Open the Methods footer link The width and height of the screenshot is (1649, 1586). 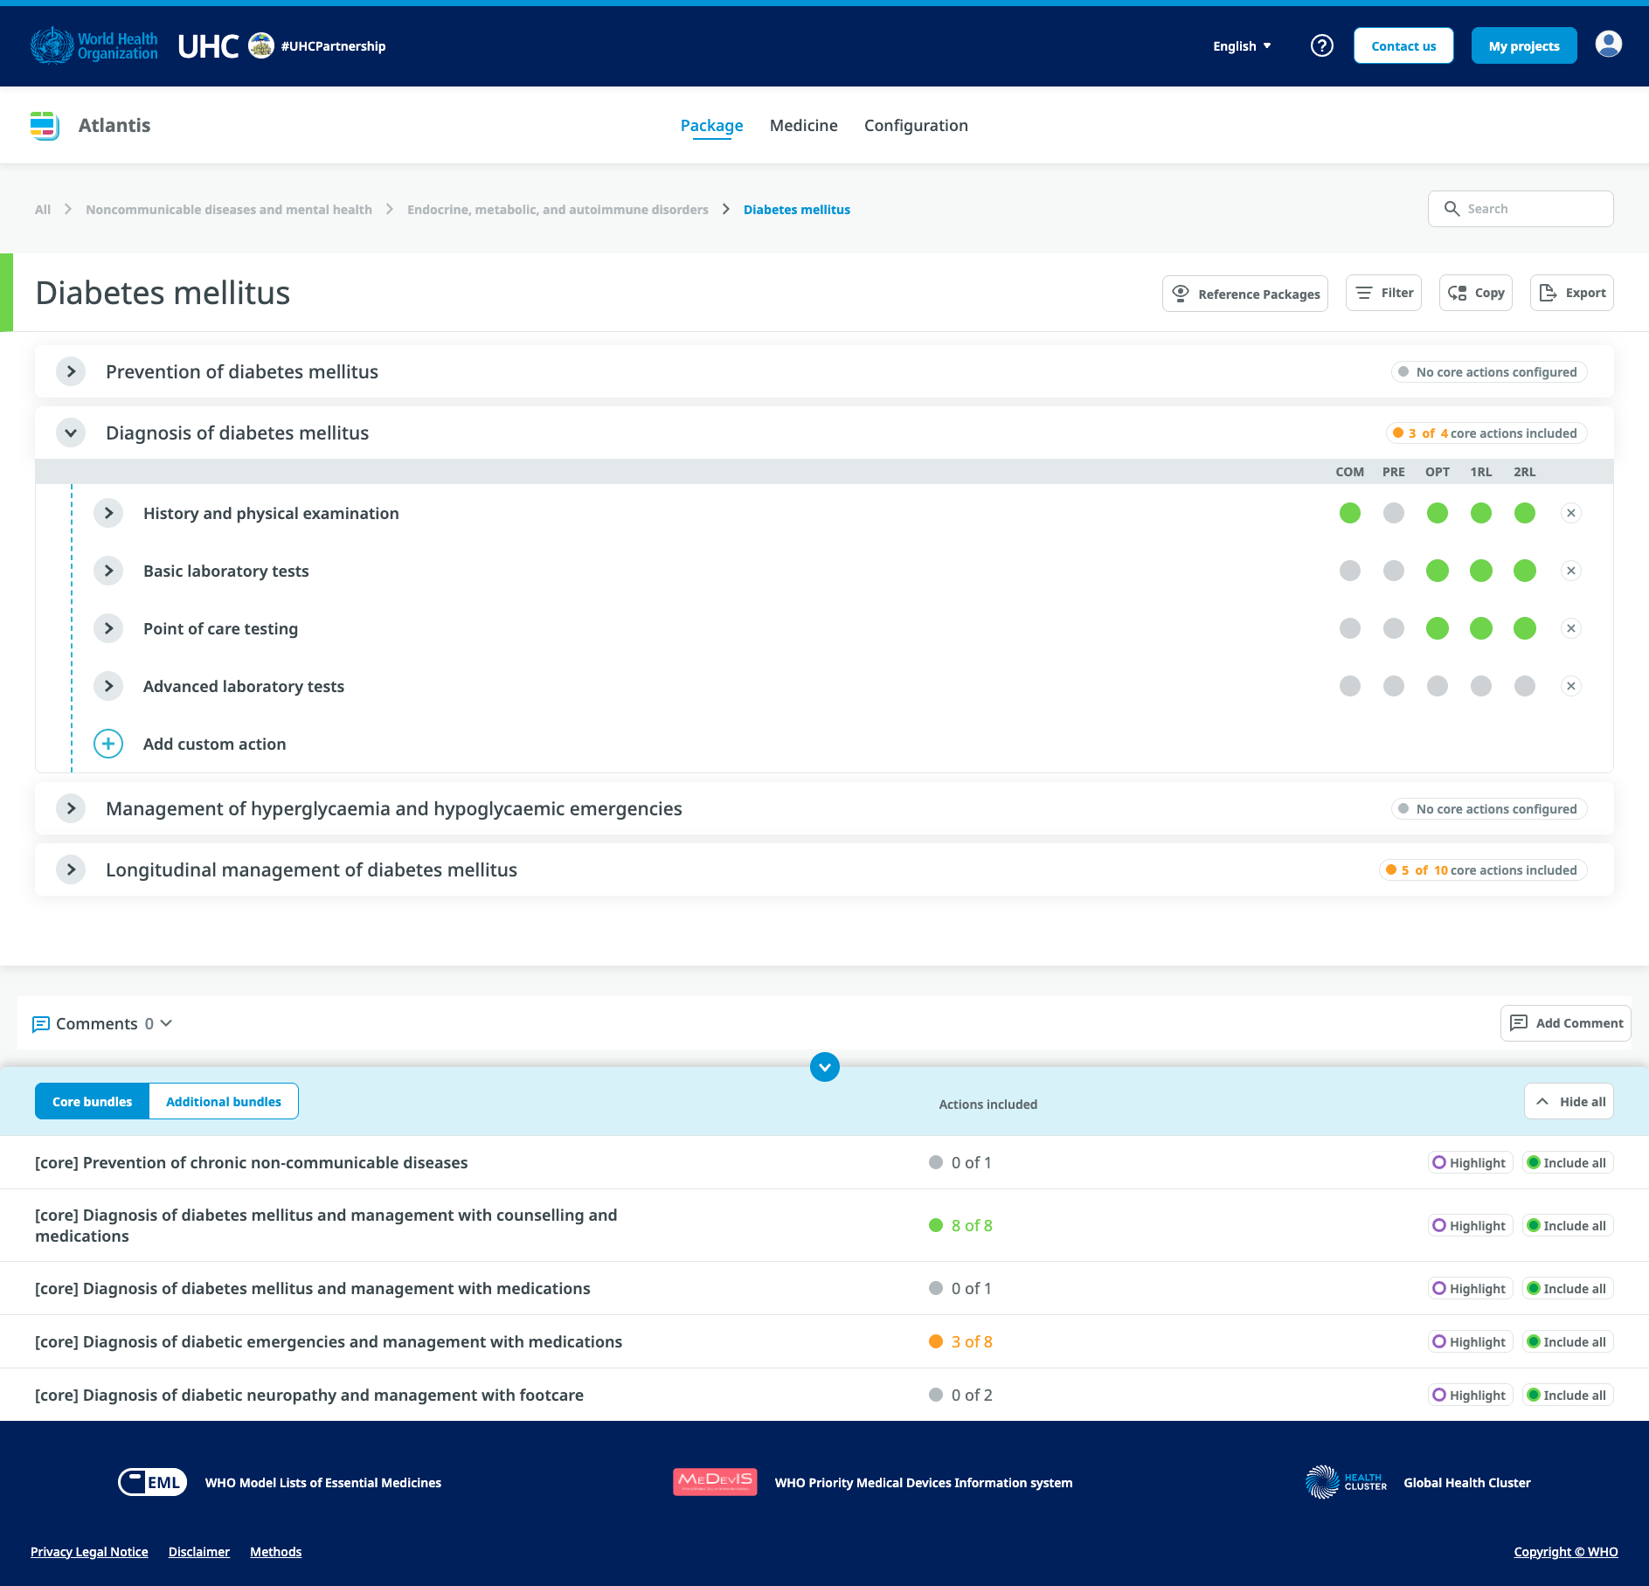click(275, 1552)
